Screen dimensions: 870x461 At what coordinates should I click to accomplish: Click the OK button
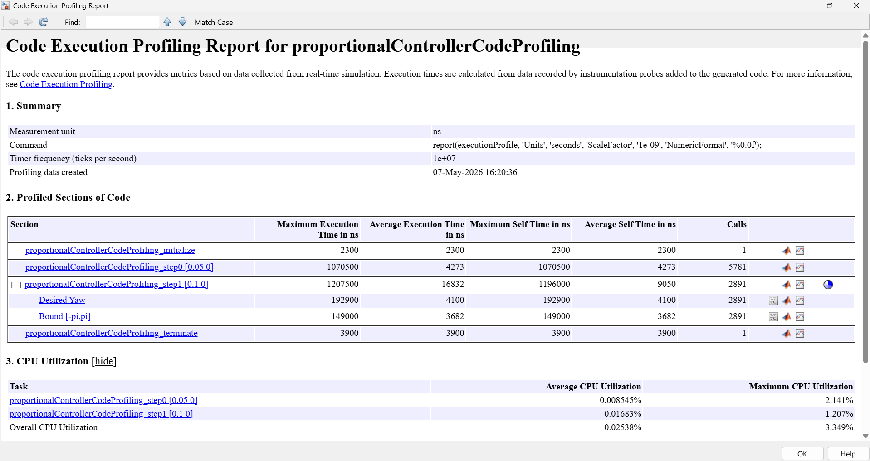802,454
